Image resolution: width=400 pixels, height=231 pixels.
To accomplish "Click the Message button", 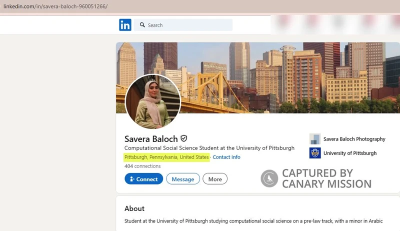I will [183, 179].
